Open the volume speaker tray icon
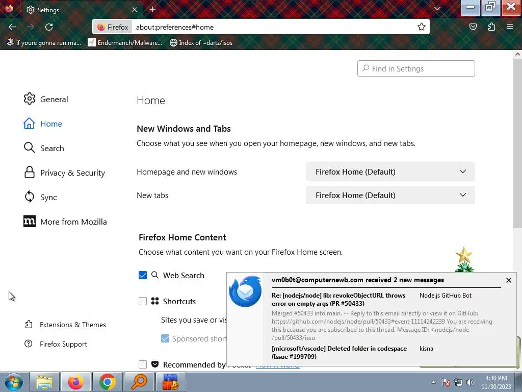The image size is (522, 392). (470, 382)
